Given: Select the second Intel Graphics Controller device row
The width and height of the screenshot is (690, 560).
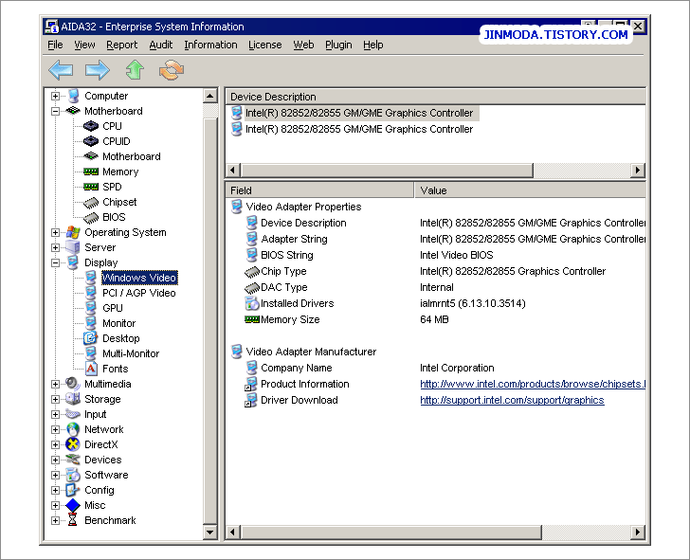Looking at the screenshot, I should click(x=353, y=129).
